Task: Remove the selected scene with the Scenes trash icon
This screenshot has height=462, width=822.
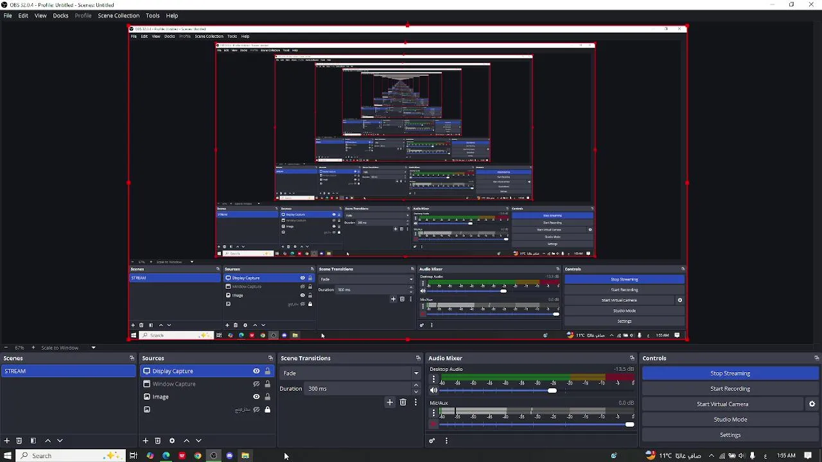Action: click(19, 441)
